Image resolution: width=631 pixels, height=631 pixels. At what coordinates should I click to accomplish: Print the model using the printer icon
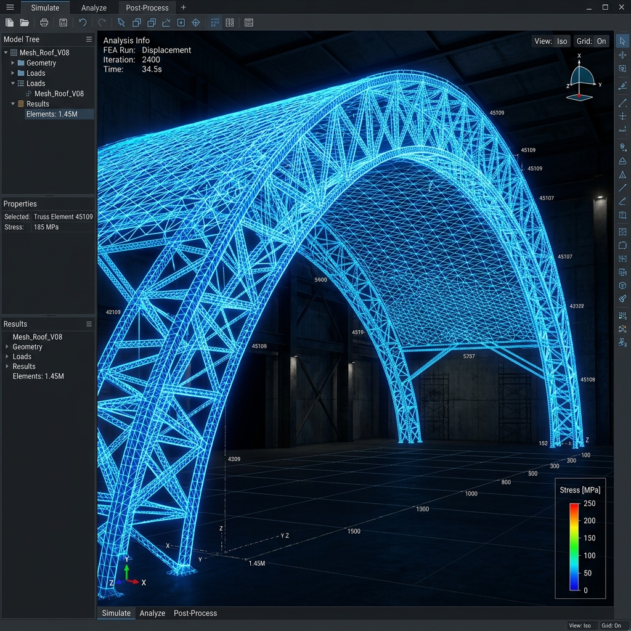click(44, 23)
